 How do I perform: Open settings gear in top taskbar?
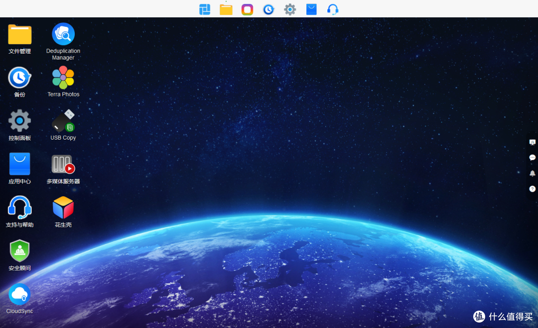pyautogui.click(x=290, y=9)
